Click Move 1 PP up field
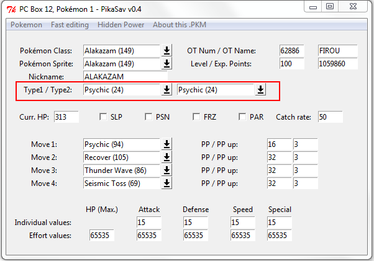 tap(306, 144)
